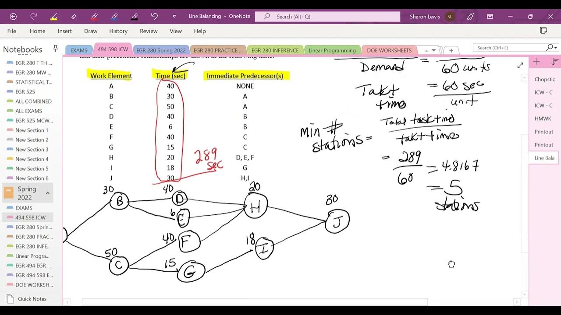Open Ribbon Display Options icon

(490, 17)
